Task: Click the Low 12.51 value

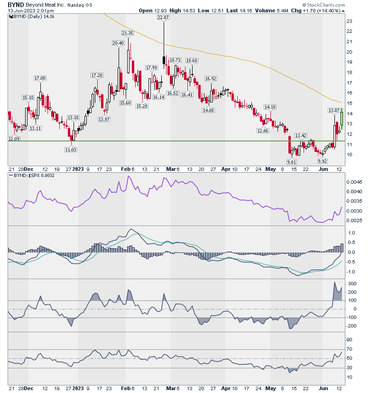Action: 211,11
